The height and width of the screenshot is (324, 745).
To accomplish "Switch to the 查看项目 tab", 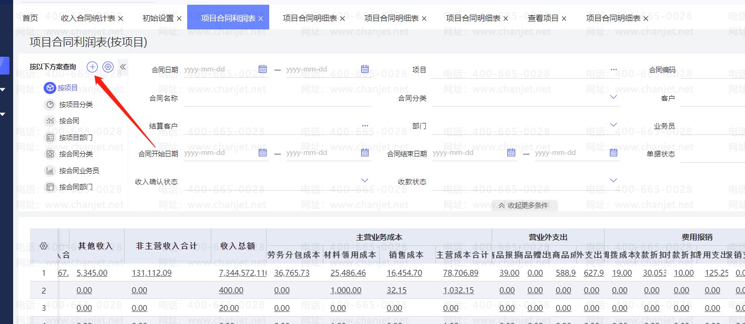I will pos(543,18).
